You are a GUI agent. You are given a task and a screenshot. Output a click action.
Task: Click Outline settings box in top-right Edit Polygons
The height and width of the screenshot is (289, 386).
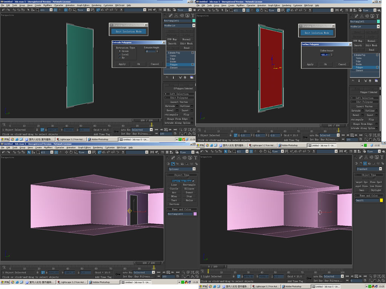(x=377, y=111)
